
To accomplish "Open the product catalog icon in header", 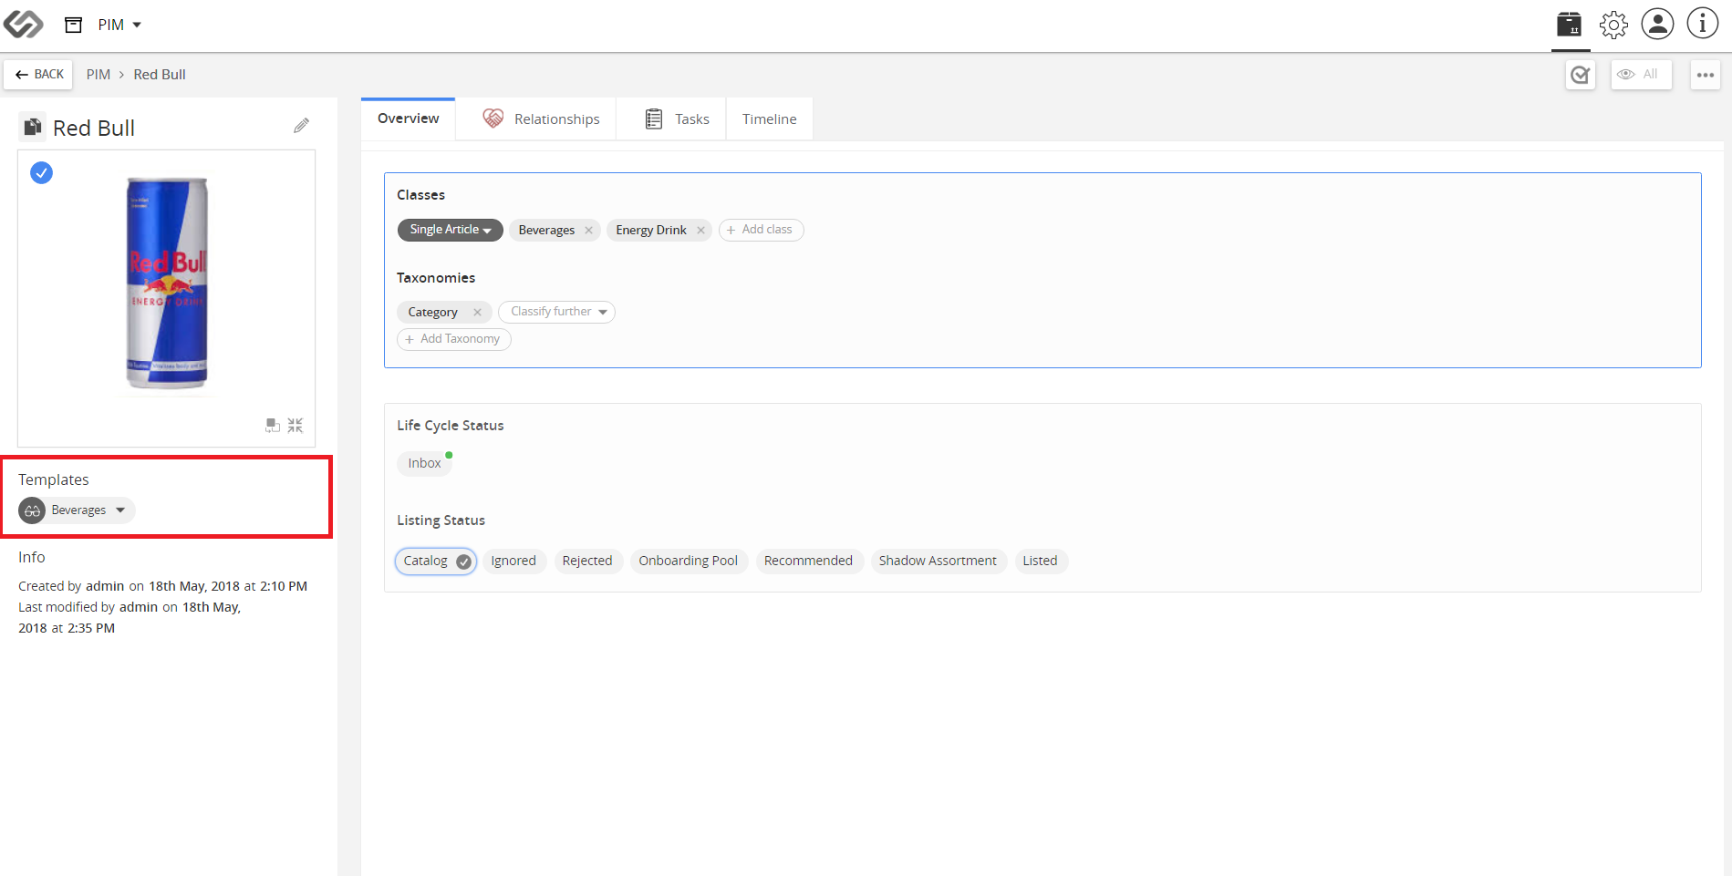I will pyautogui.click(x=1569, y=25).
